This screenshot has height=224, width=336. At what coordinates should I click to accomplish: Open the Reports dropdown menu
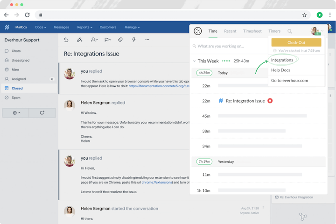click(85, 27)
